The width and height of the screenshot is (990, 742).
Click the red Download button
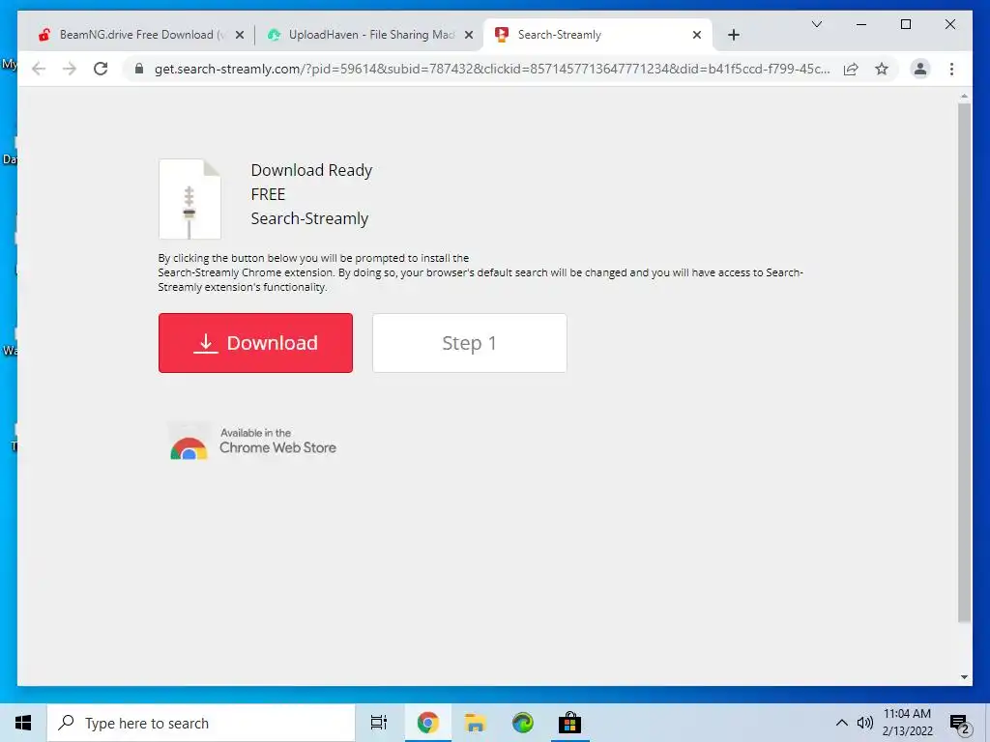[255, 343]
